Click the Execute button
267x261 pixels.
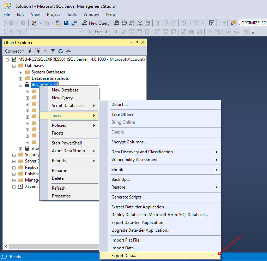pyautogui.click(x=99, y=32)
